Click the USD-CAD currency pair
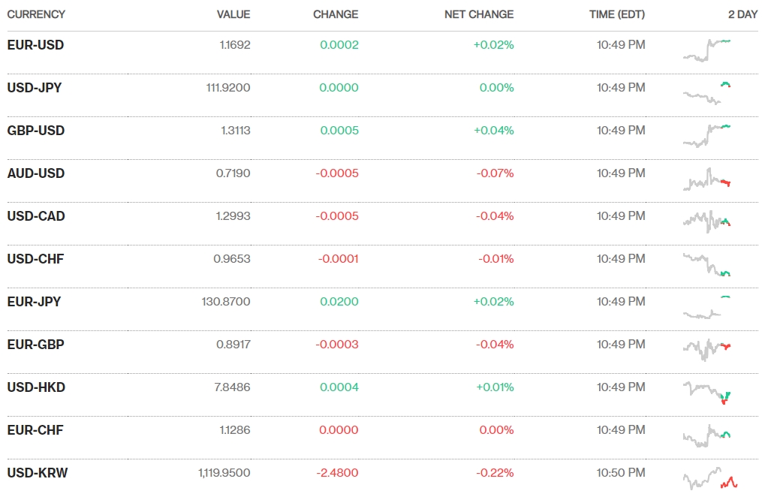The image size is (762, 497). tap(36, 216)
